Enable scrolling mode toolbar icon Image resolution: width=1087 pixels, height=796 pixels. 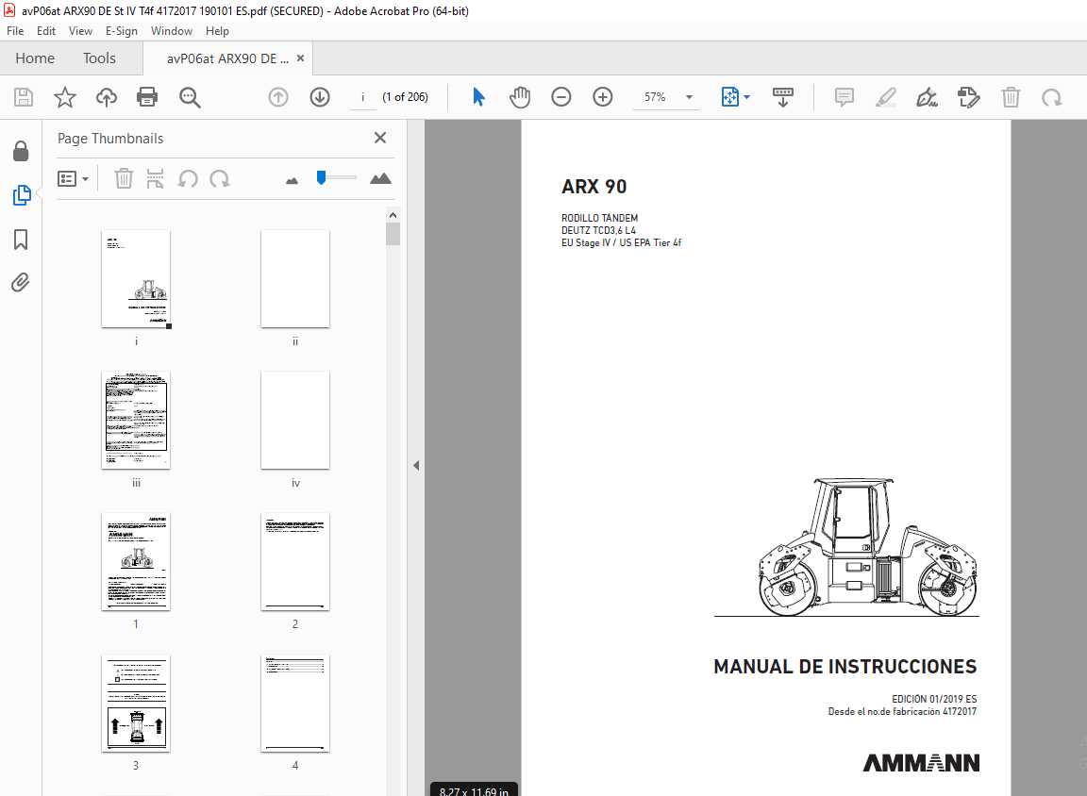click(x=782, y=97)
